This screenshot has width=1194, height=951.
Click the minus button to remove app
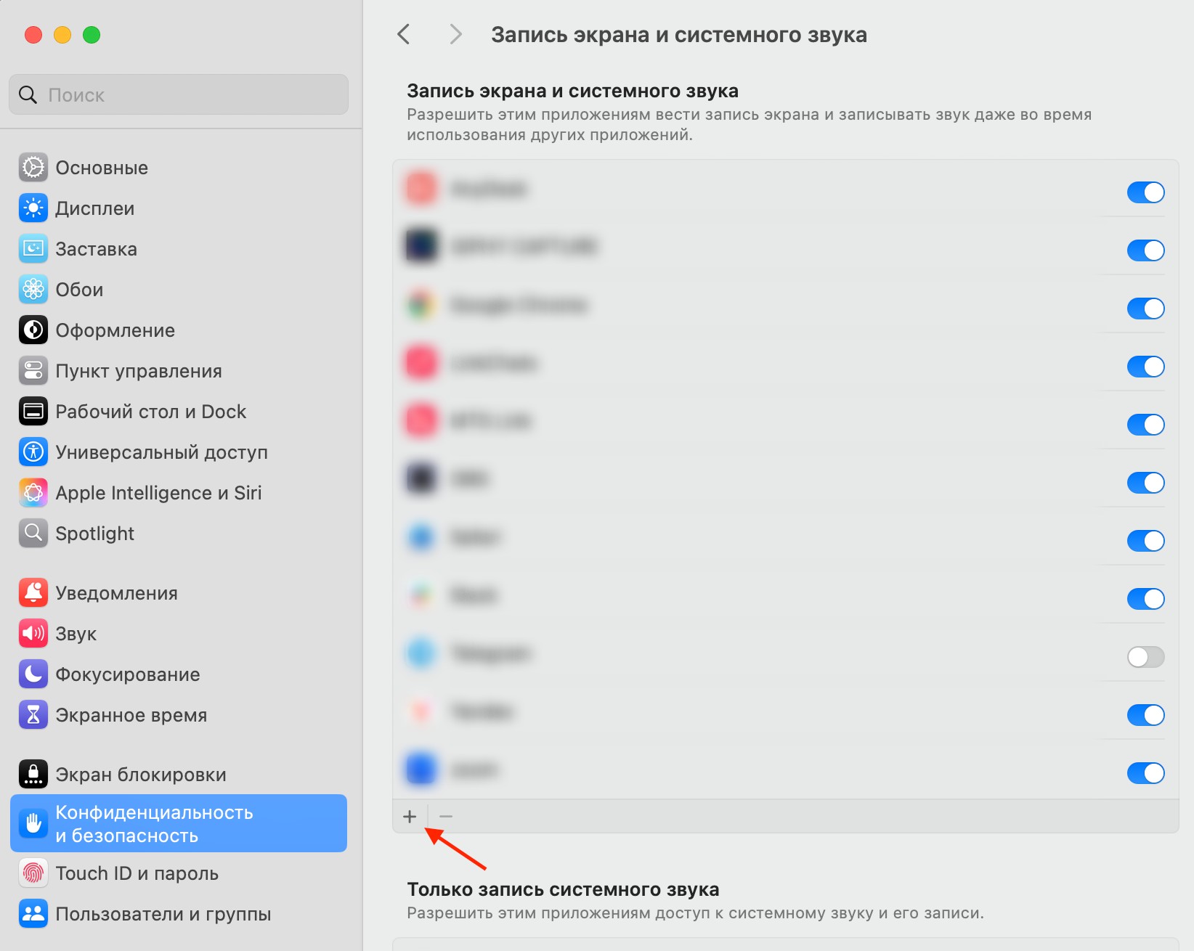446,817
